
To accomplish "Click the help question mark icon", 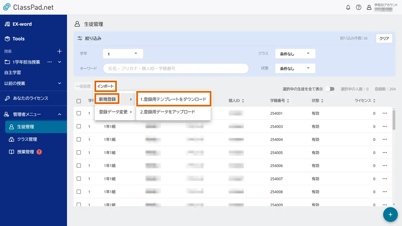I will click(358, 8).
